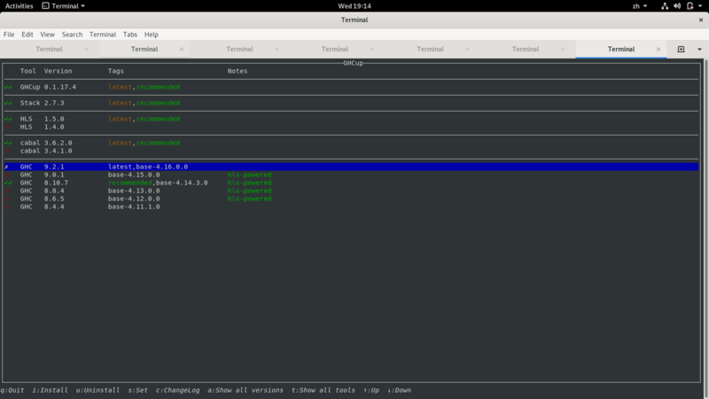Click the i:Install hint

[50, 390]
